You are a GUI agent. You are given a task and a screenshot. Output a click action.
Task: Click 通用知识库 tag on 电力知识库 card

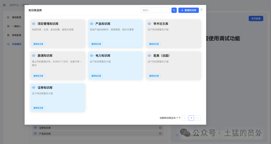point(96,76)
